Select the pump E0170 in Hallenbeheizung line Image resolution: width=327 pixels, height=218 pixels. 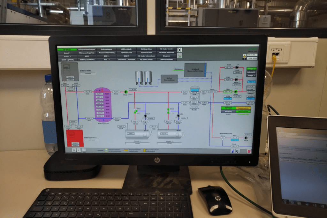246,138
